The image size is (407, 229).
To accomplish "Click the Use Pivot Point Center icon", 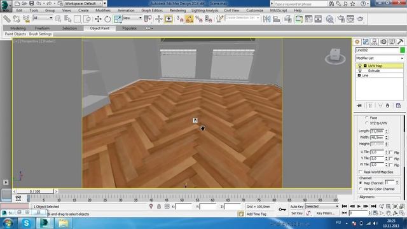I will tap(148, 19).
